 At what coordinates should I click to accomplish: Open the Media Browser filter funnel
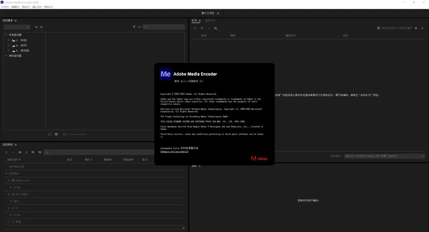pyautogui.click(x=134, y=27)
